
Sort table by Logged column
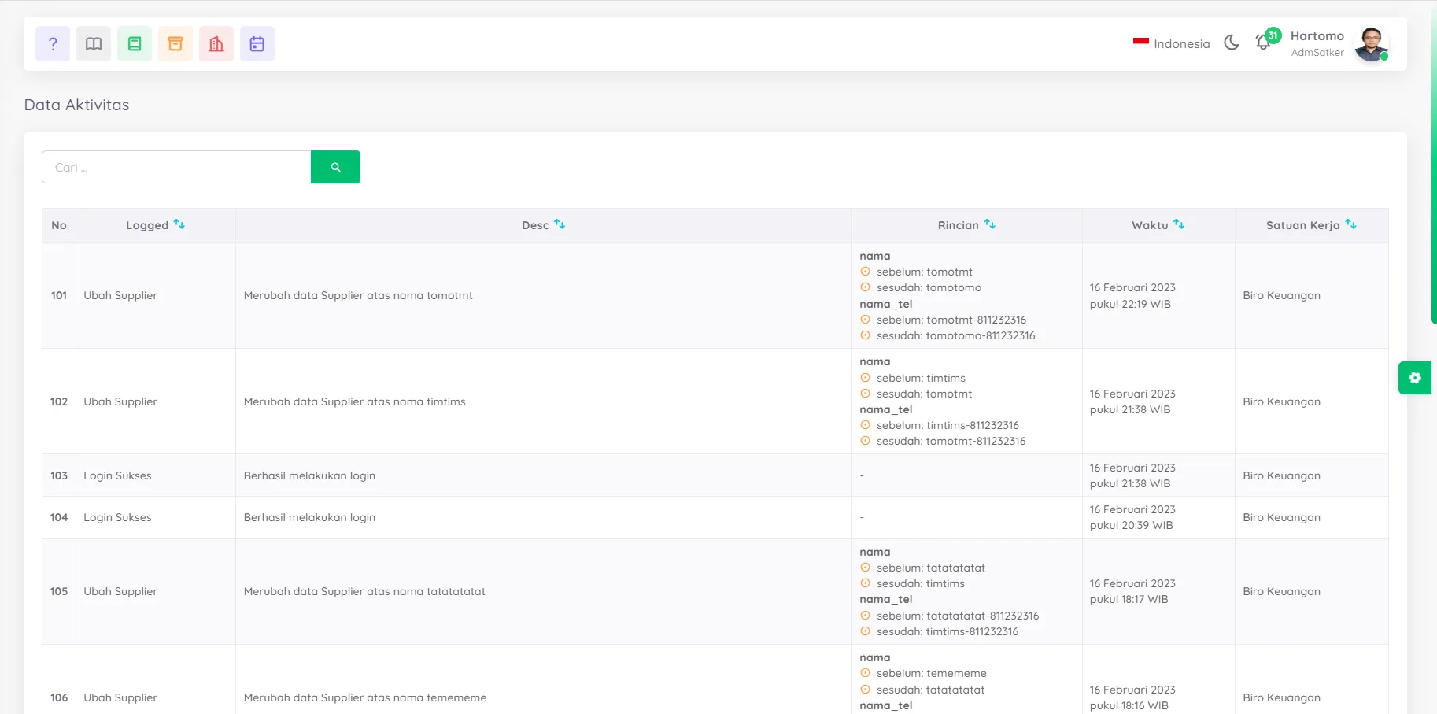tap(156, 225)
